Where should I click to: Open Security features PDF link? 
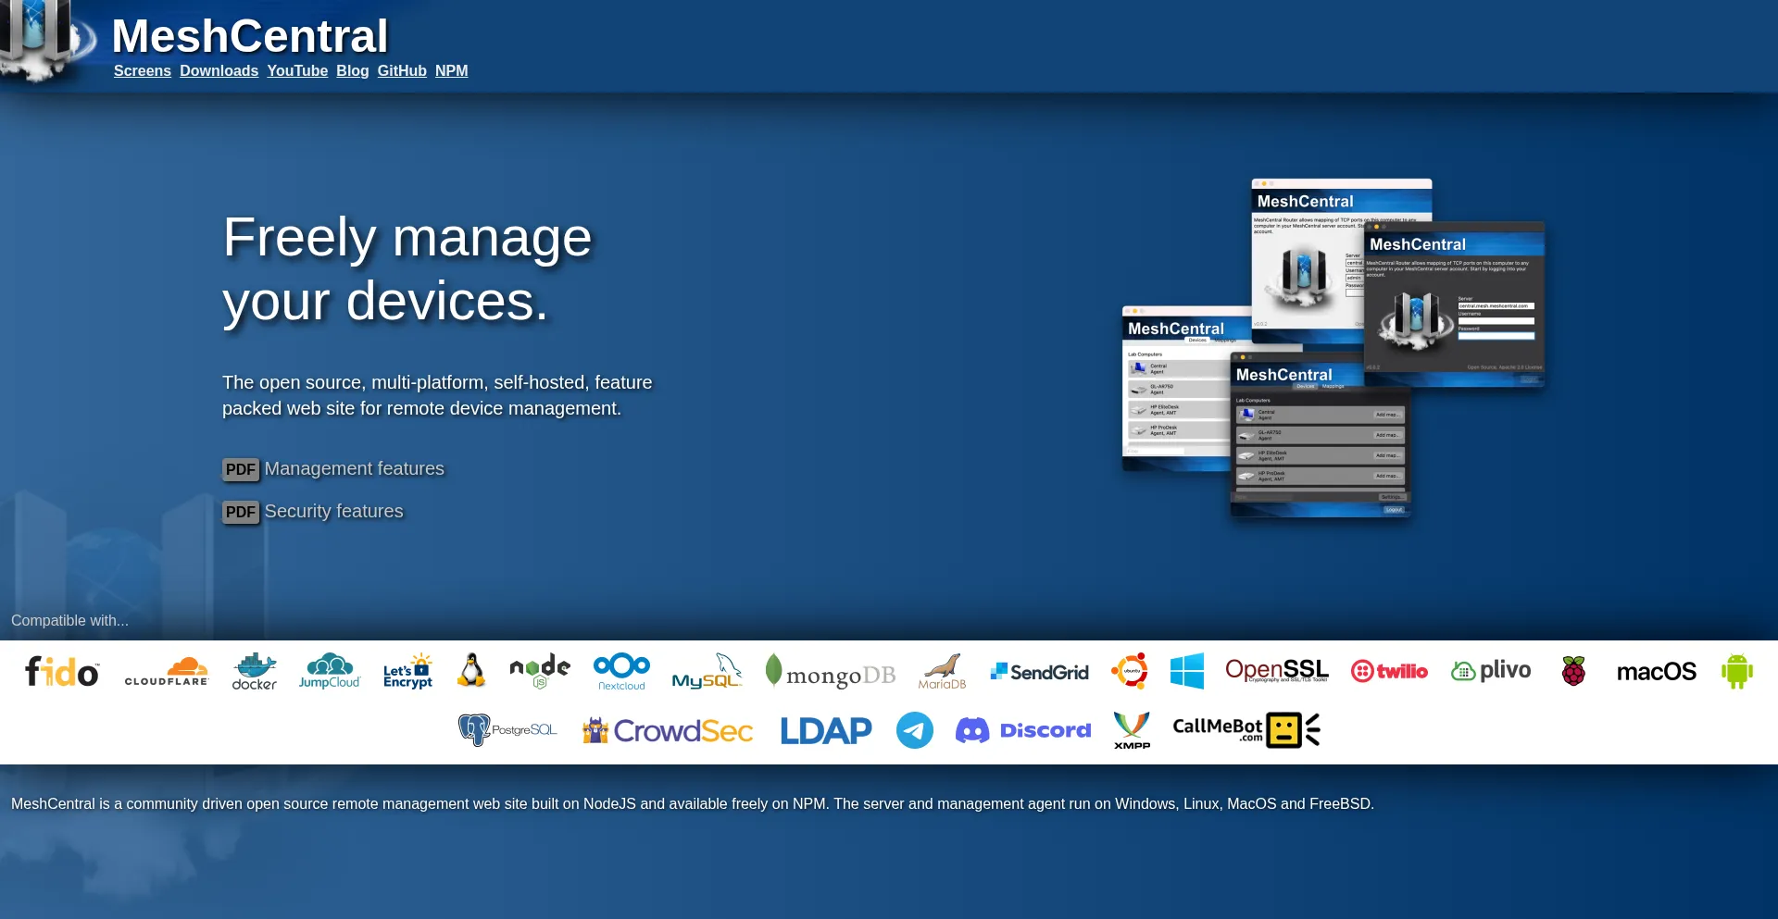click(x=313, y=512)
